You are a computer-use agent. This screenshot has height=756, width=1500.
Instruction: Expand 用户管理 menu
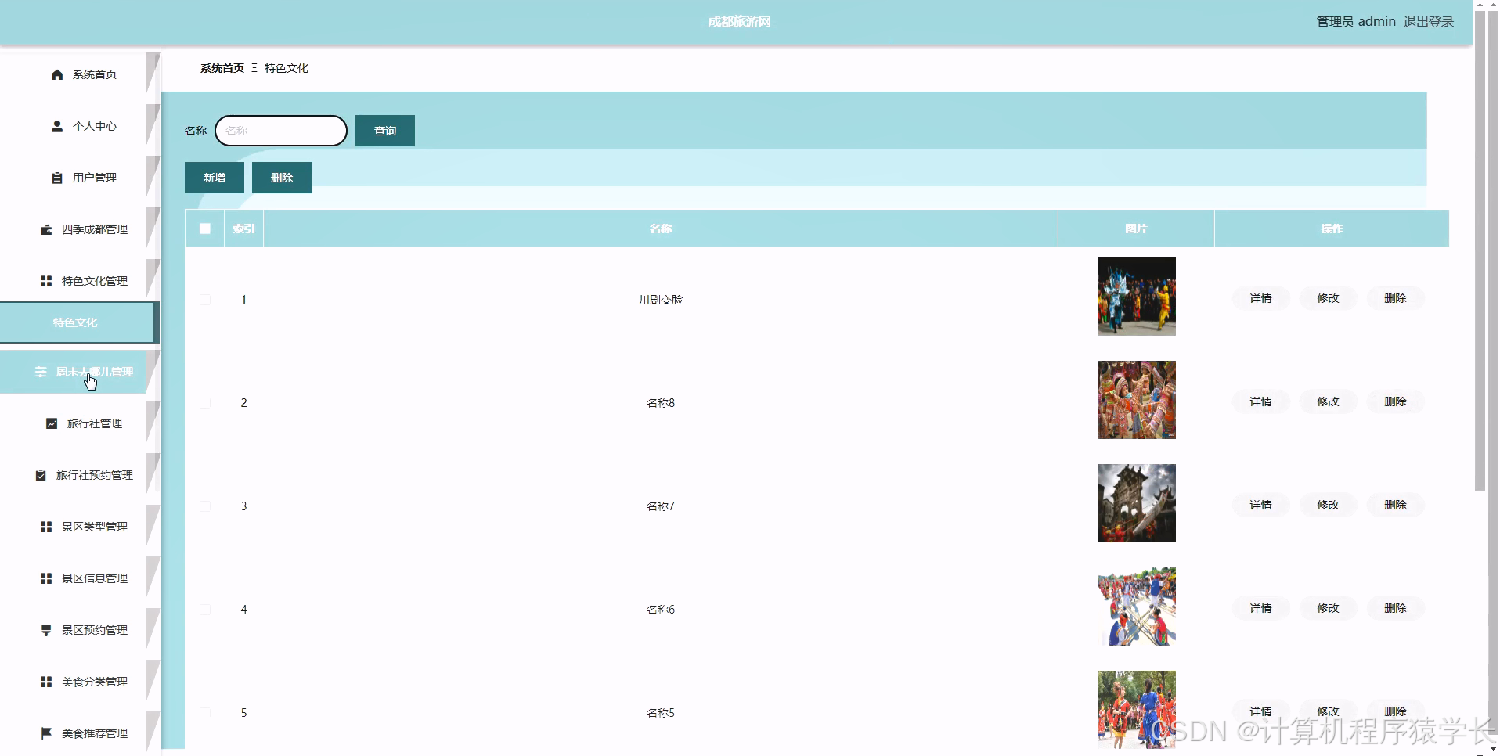80,178
